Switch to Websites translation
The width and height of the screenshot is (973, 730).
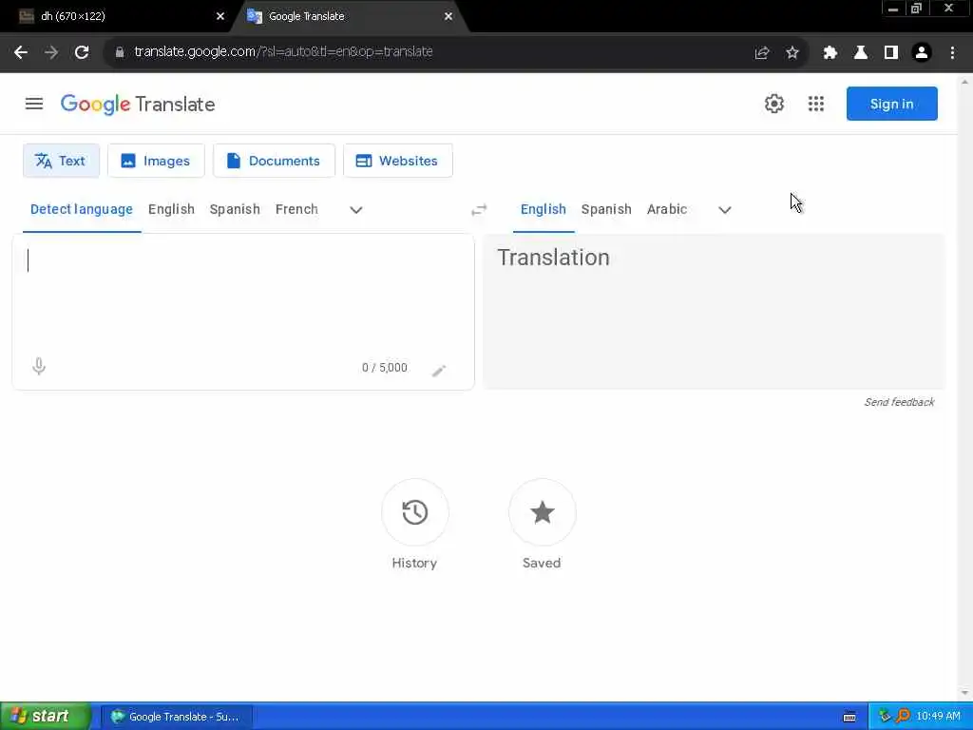coord(398,161)
